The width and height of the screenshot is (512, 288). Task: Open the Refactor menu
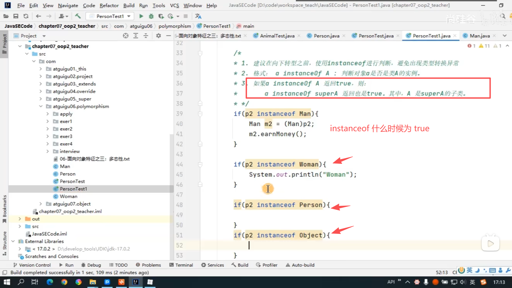point(109,5)
